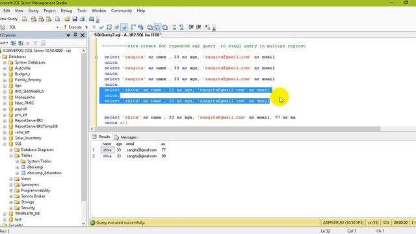Select the dbo.emp_Education table
The width and height of the screenshot is (416, 234).
(x=44, y=173)
